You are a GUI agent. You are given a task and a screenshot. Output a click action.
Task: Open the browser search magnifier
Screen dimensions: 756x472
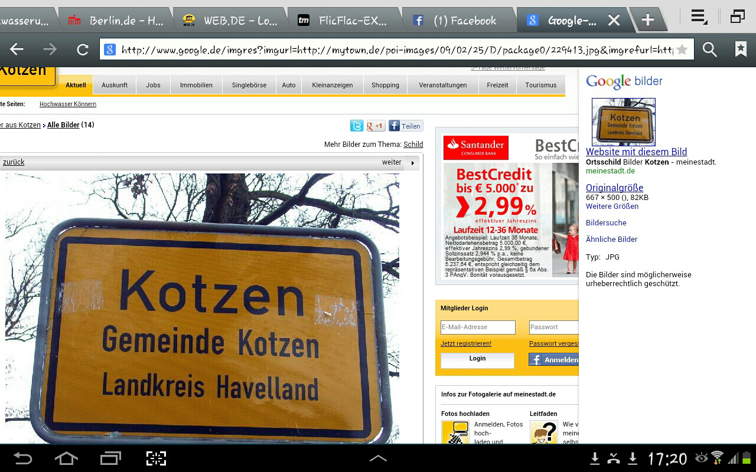click(710, 50)
